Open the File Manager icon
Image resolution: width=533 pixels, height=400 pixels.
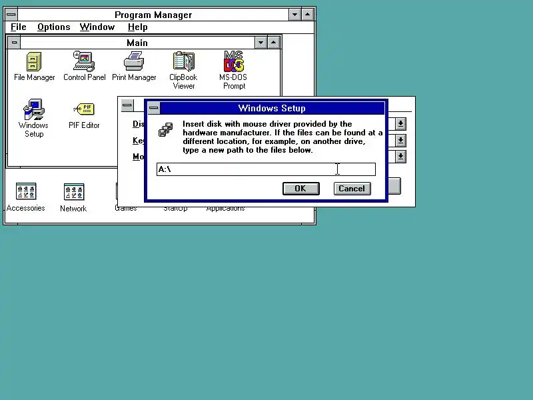tap(34, 61)
